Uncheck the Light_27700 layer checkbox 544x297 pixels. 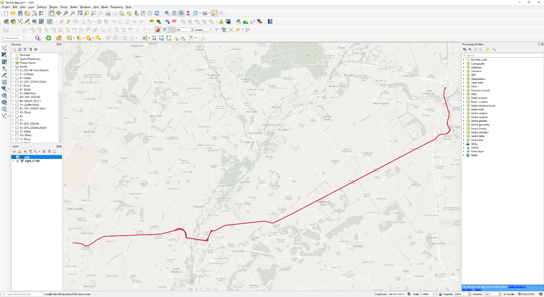(17, 161)
